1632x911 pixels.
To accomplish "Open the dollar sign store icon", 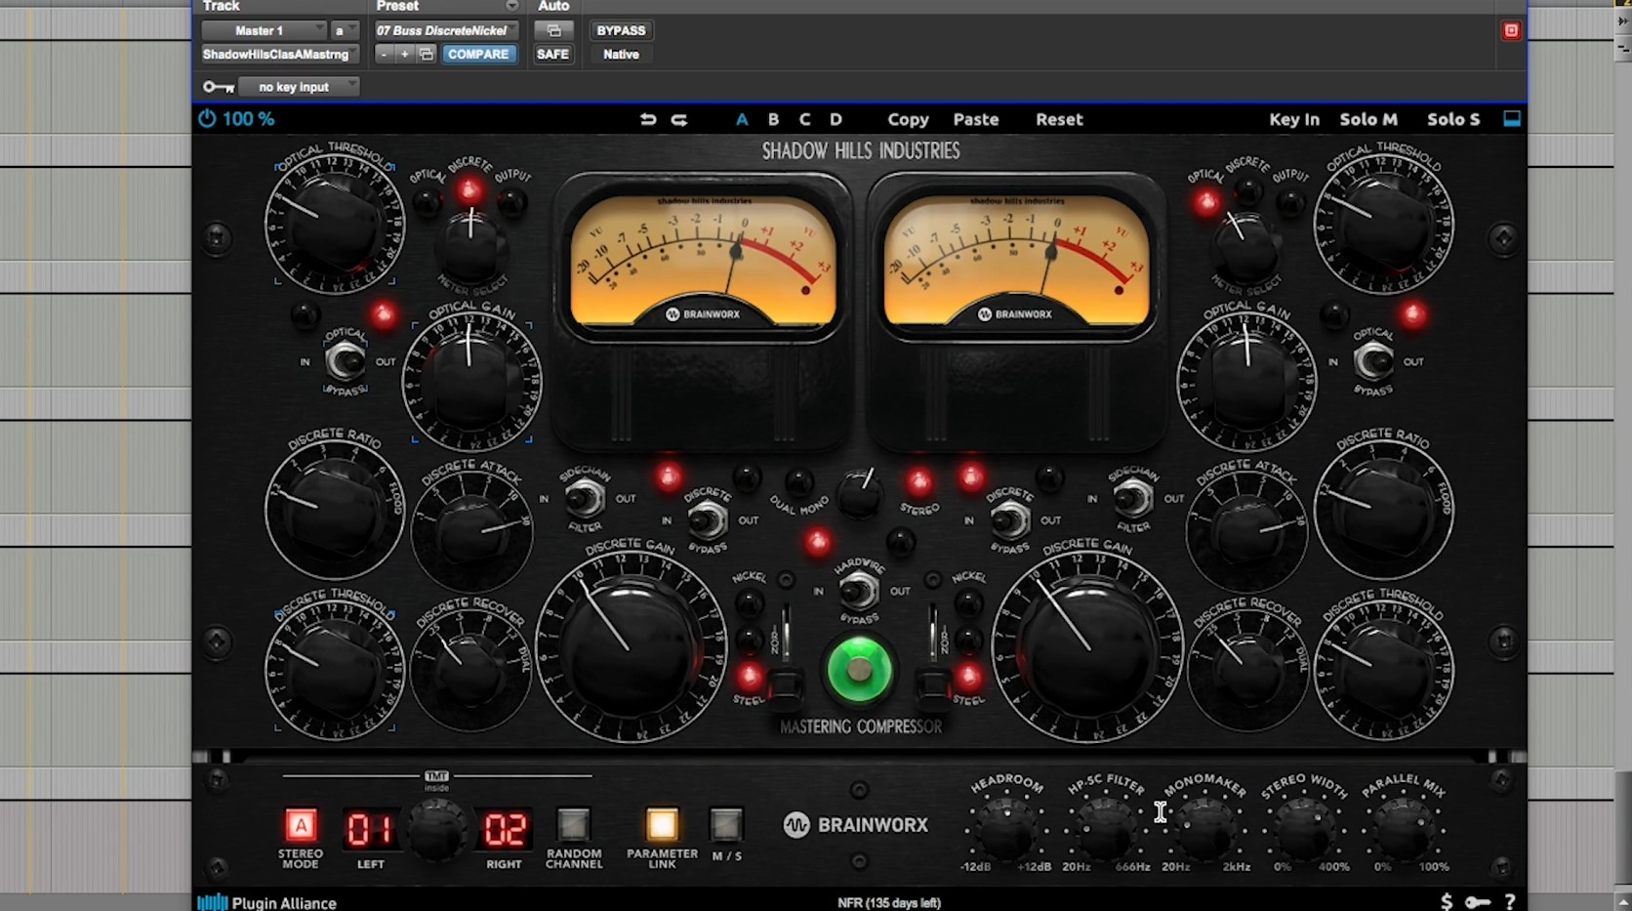I will (x=1447, y=902).
